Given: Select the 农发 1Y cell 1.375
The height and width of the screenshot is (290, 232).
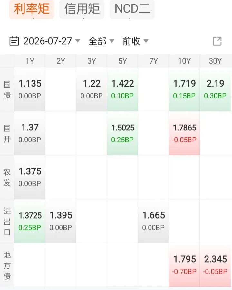Looking at the screenshot, I should pos(30,177).
